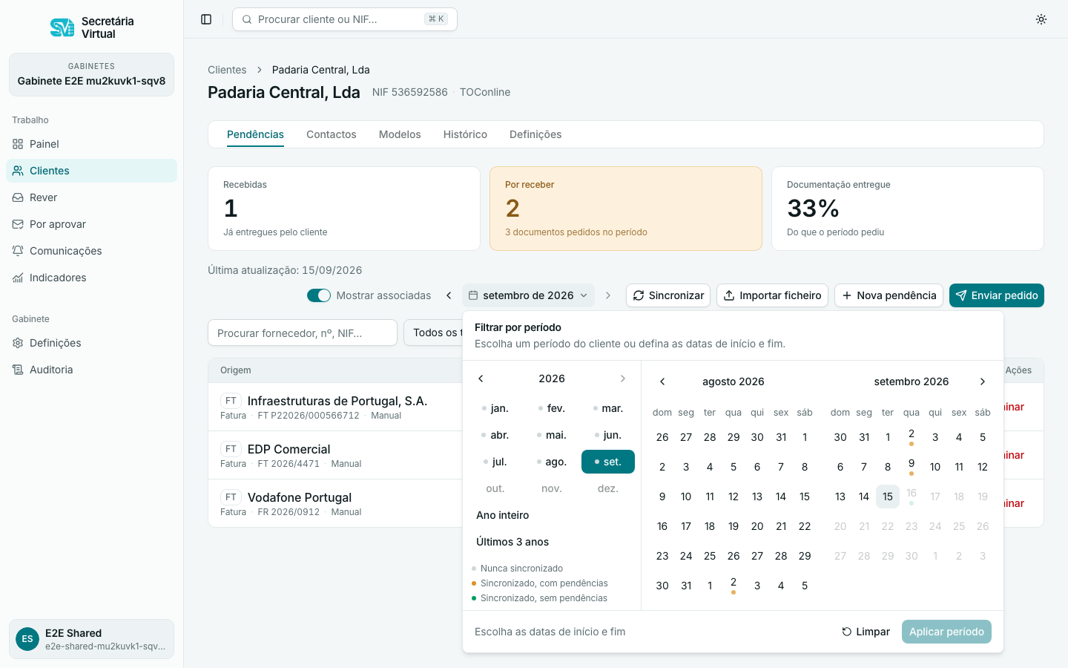Open Indicadores in the sidebar
This screenshot has height=668, width=1068.
(x=91, y=278)
